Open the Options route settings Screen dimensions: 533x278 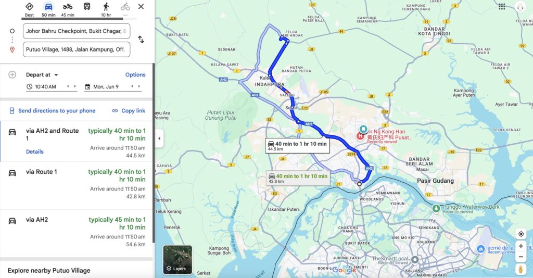135,75
